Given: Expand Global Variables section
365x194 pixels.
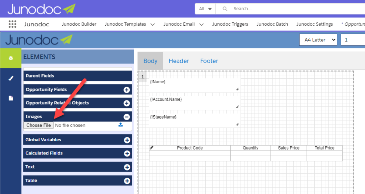Looking at the screenshot, I should click(x=127, y=140).
